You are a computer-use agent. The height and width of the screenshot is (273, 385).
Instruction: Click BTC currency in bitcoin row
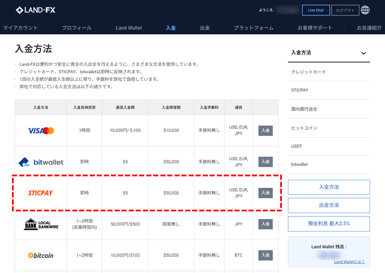(238, 255)
